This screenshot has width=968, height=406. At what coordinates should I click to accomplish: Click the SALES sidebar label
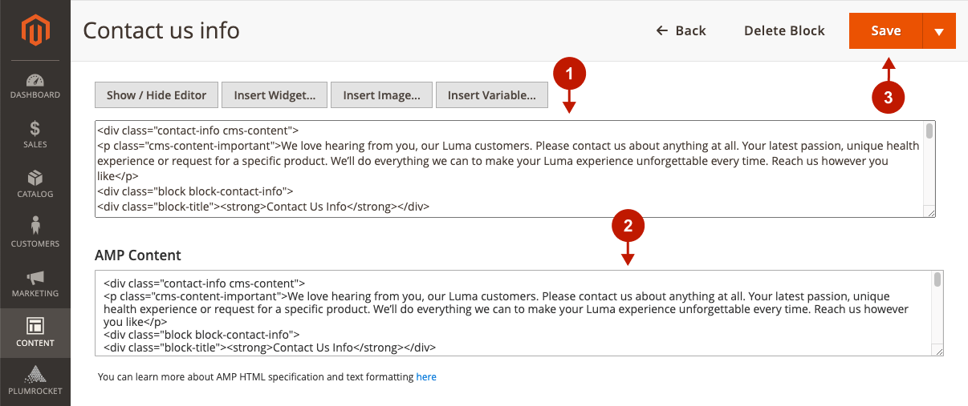click(x=35, y=145)
